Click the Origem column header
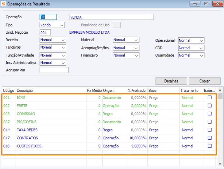The height and width of the screenshot is (169, 224). [x=115, y=91]
